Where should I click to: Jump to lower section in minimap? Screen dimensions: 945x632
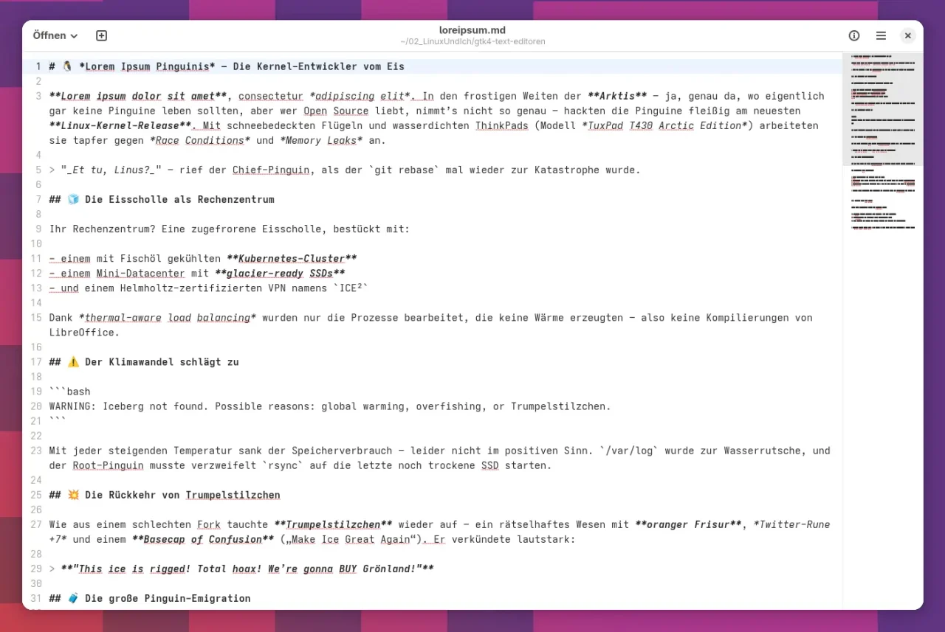click(x=882, y=214)
